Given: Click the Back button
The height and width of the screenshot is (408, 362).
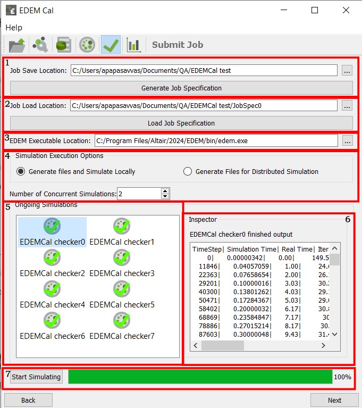Looking at the screenshot, I should click(28, 400).
